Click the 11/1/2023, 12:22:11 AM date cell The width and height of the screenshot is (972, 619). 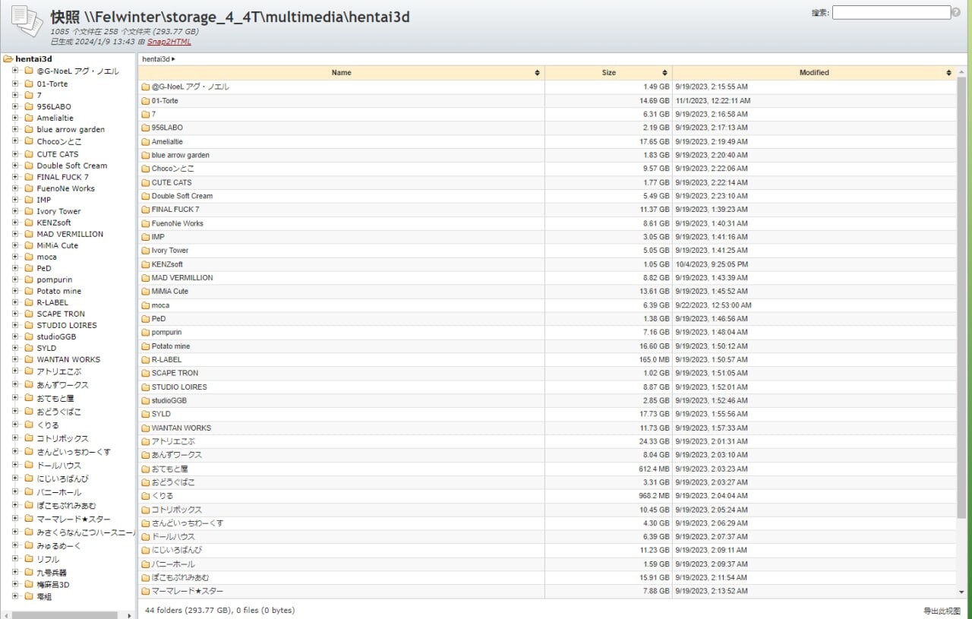click(x=712, y=101)
